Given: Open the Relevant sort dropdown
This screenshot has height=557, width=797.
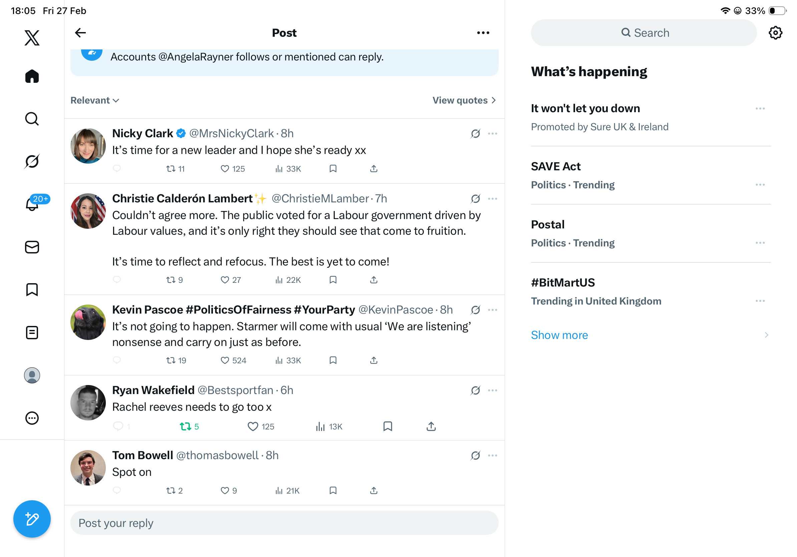Looking at the screenshot, I should click(x=95, y=101).
